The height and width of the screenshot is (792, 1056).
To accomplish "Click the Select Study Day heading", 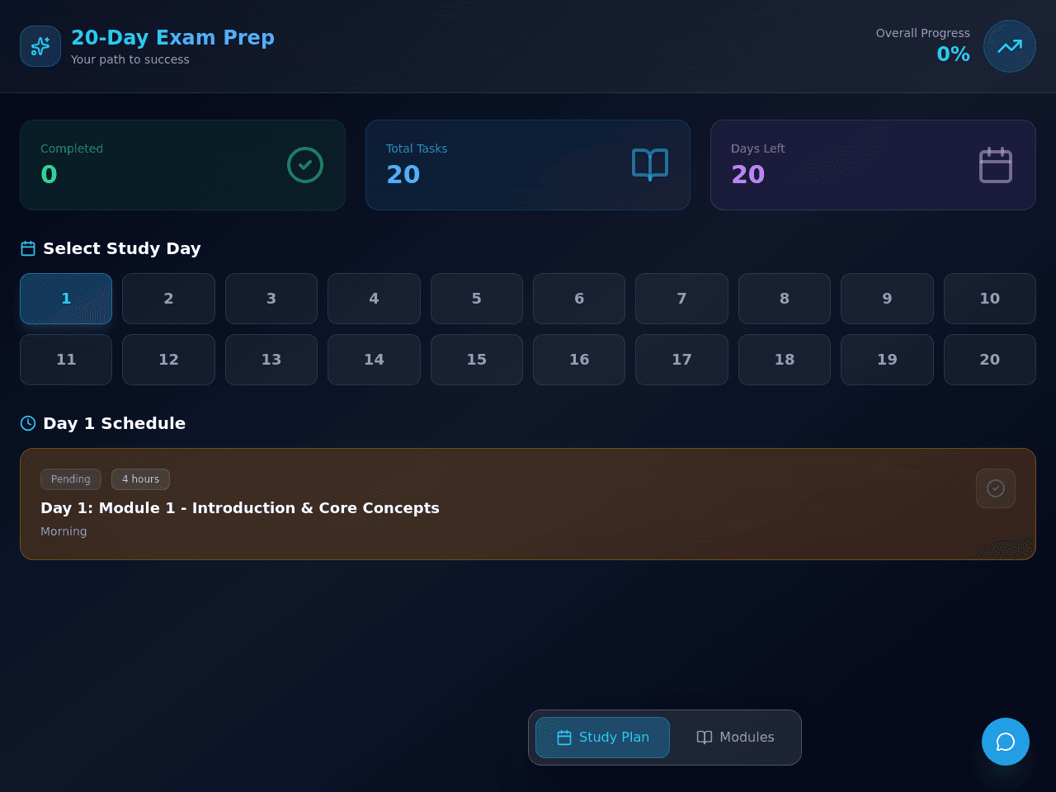I will (x=122, y=248).
